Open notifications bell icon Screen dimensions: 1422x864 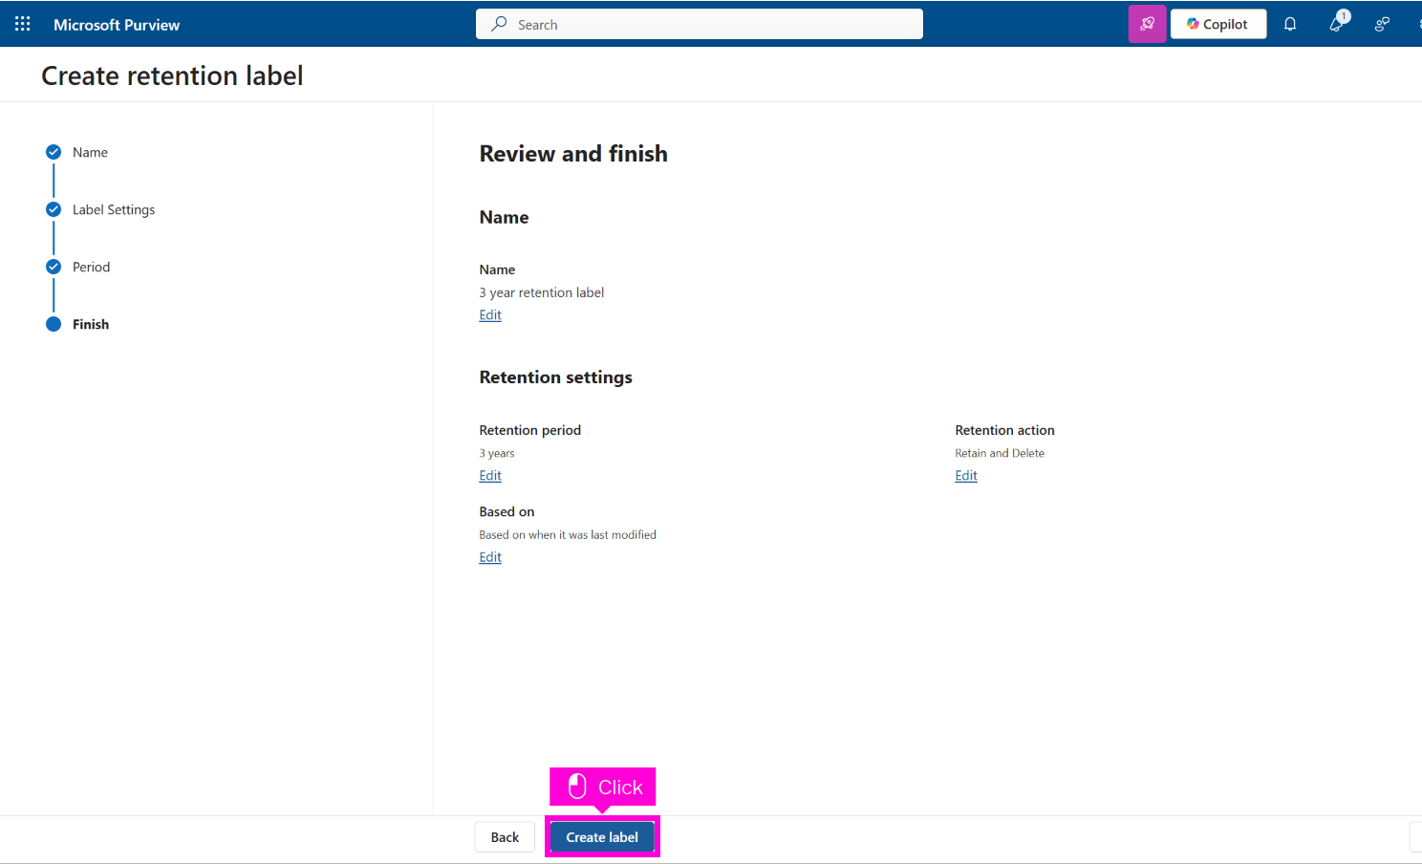click(x=1290, y=24)
